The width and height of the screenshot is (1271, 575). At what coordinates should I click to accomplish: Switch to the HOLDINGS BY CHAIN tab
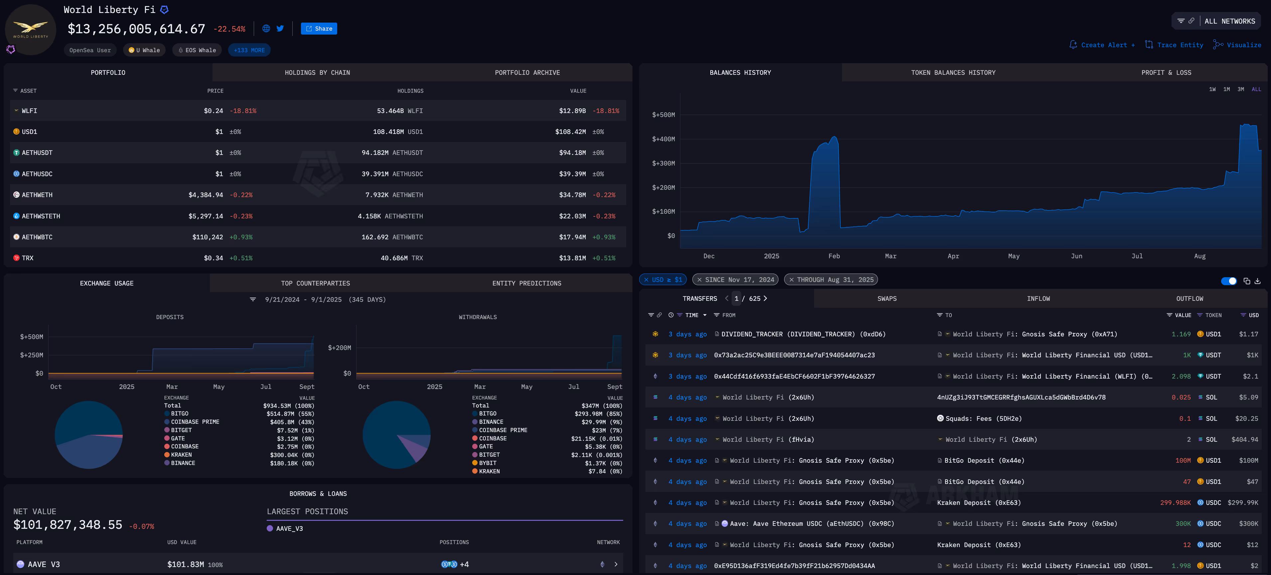[x=317, y=72]
